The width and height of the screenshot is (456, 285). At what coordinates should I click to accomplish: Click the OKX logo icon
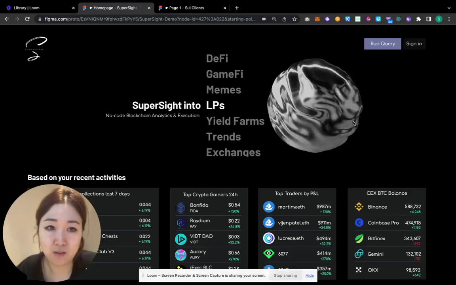[x=359, y=270]
